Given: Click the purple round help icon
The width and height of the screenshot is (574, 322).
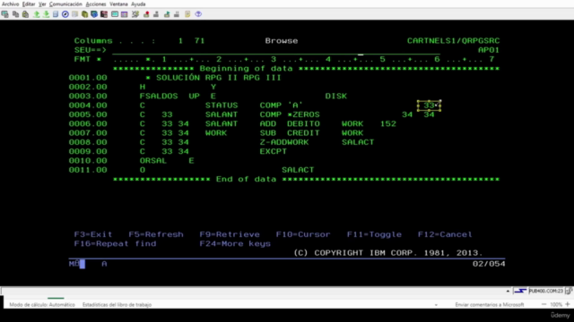Looking at the screenshot, I should pos(198,14).
